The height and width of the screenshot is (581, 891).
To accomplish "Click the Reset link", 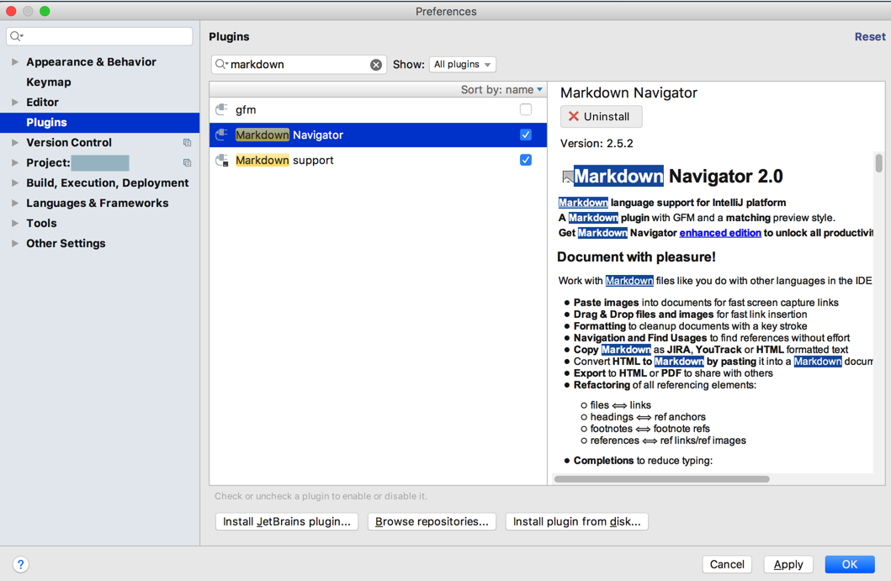I will point(870,36).
